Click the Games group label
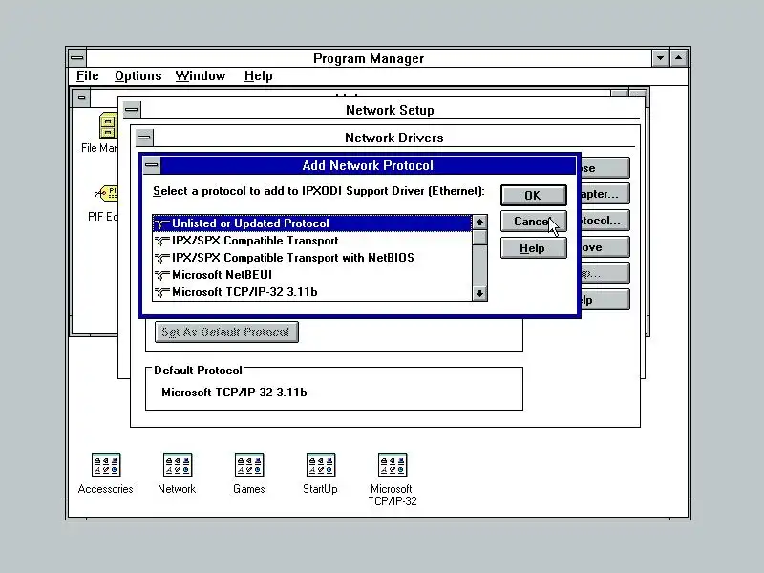764x573 pixels. (x=249, y=489)
